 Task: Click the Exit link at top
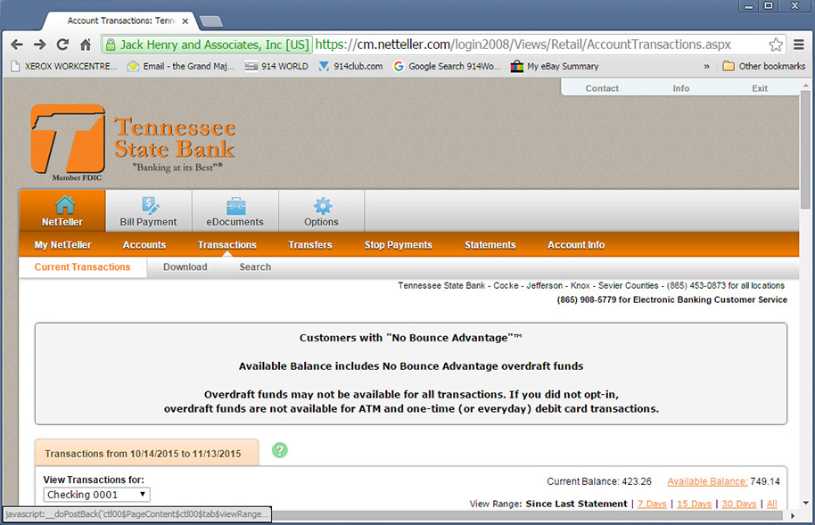pyautogui.click(x=760, y=88)
